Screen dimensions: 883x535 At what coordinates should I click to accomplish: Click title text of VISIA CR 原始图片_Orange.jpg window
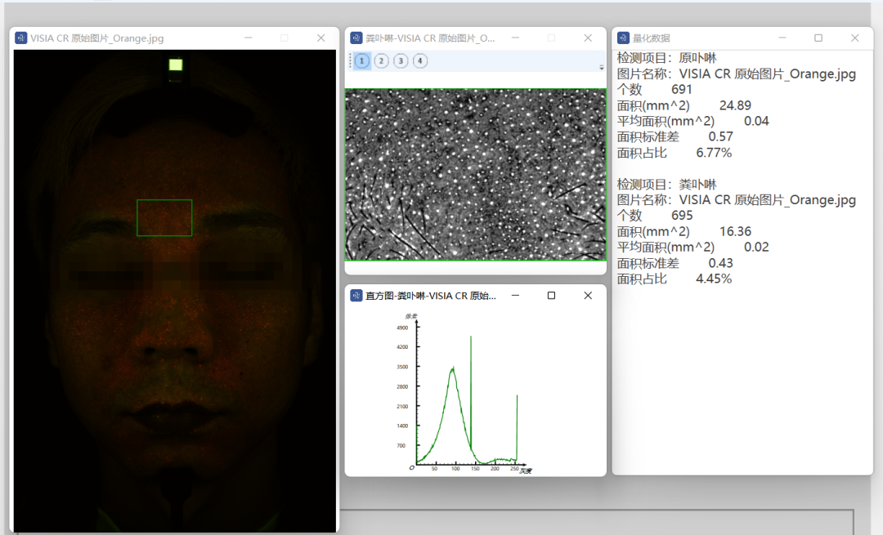(x=96, y=38)
